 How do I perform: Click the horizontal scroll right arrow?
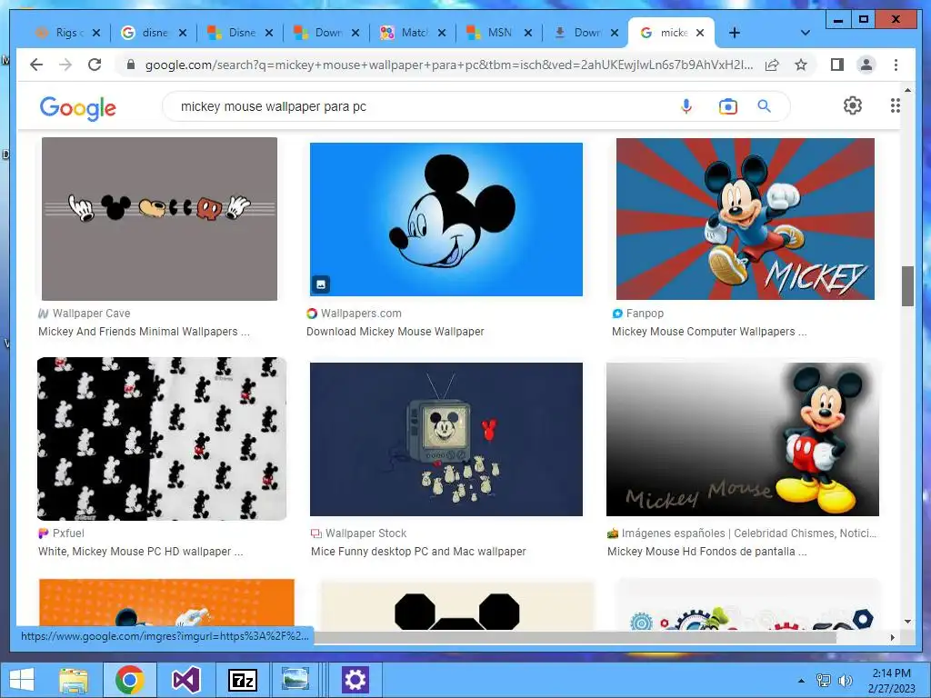(x=892, y=637)
